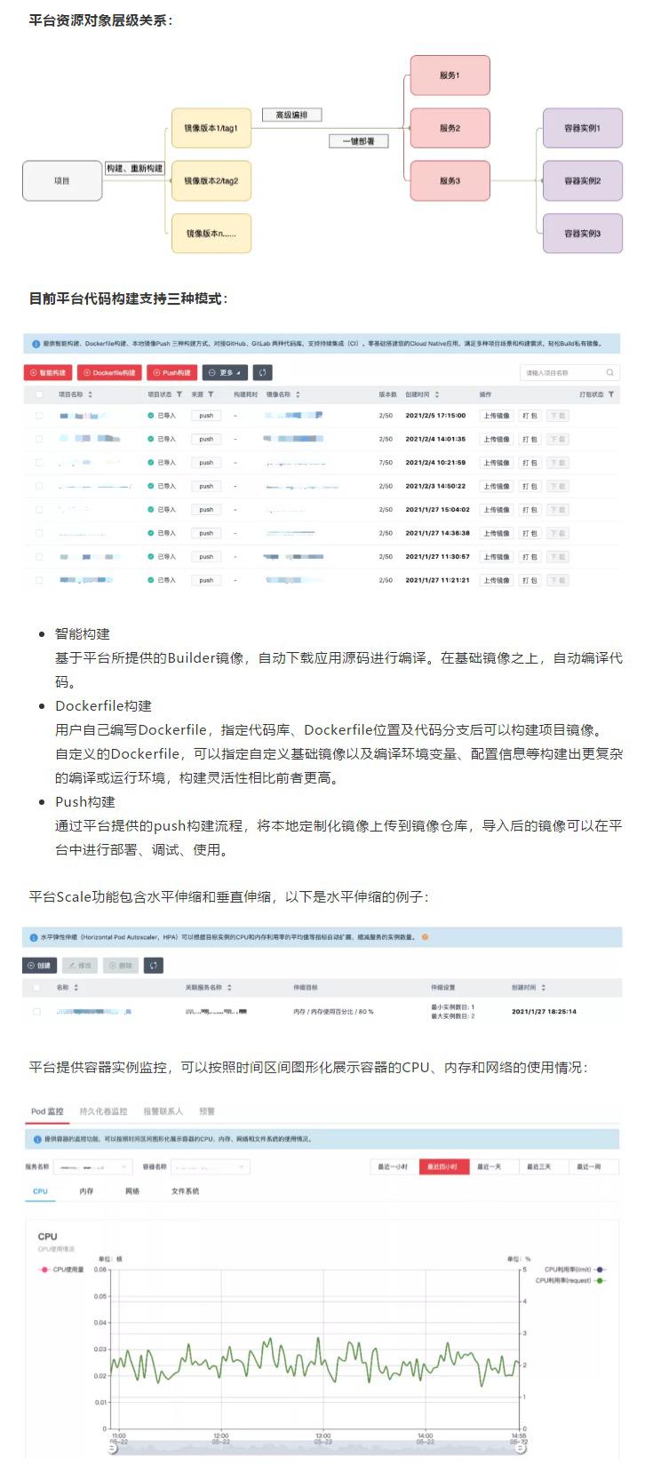Select the 网络 metric tab
The height and width of the screenshot is (1472, 645).
tap(132, 1191)
